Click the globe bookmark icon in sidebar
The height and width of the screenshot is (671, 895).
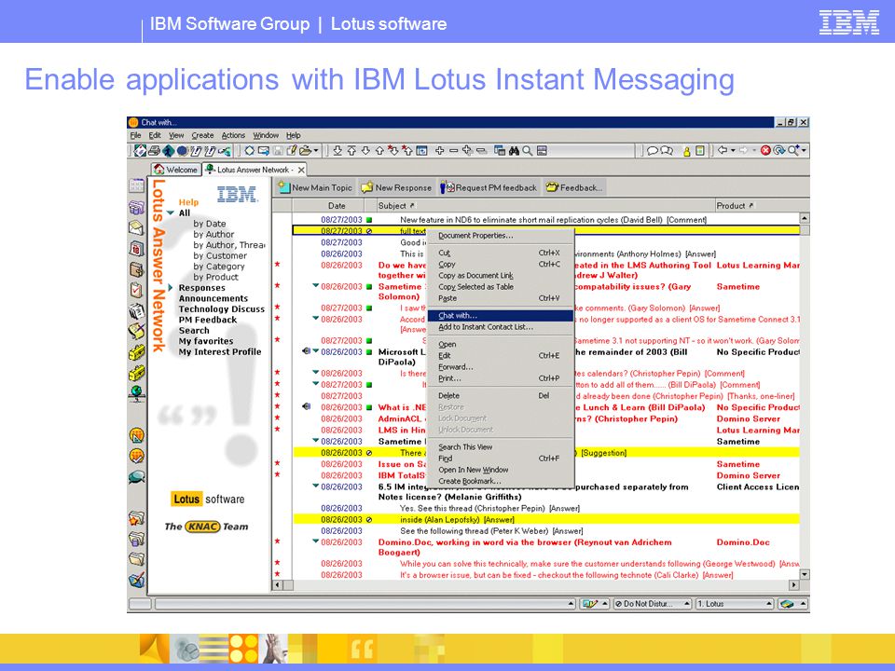136,393
